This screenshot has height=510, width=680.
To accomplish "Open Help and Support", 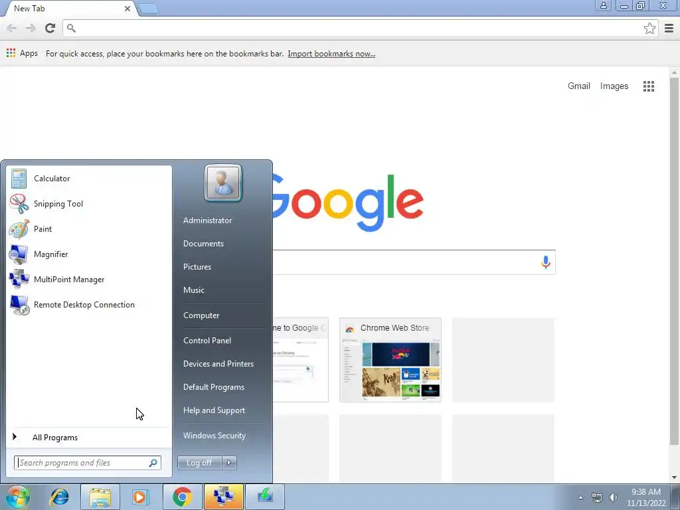I will point(214,410).
